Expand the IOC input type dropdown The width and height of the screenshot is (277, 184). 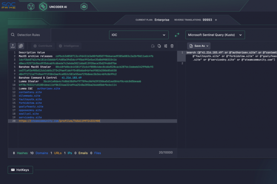(x=138, y=35)
